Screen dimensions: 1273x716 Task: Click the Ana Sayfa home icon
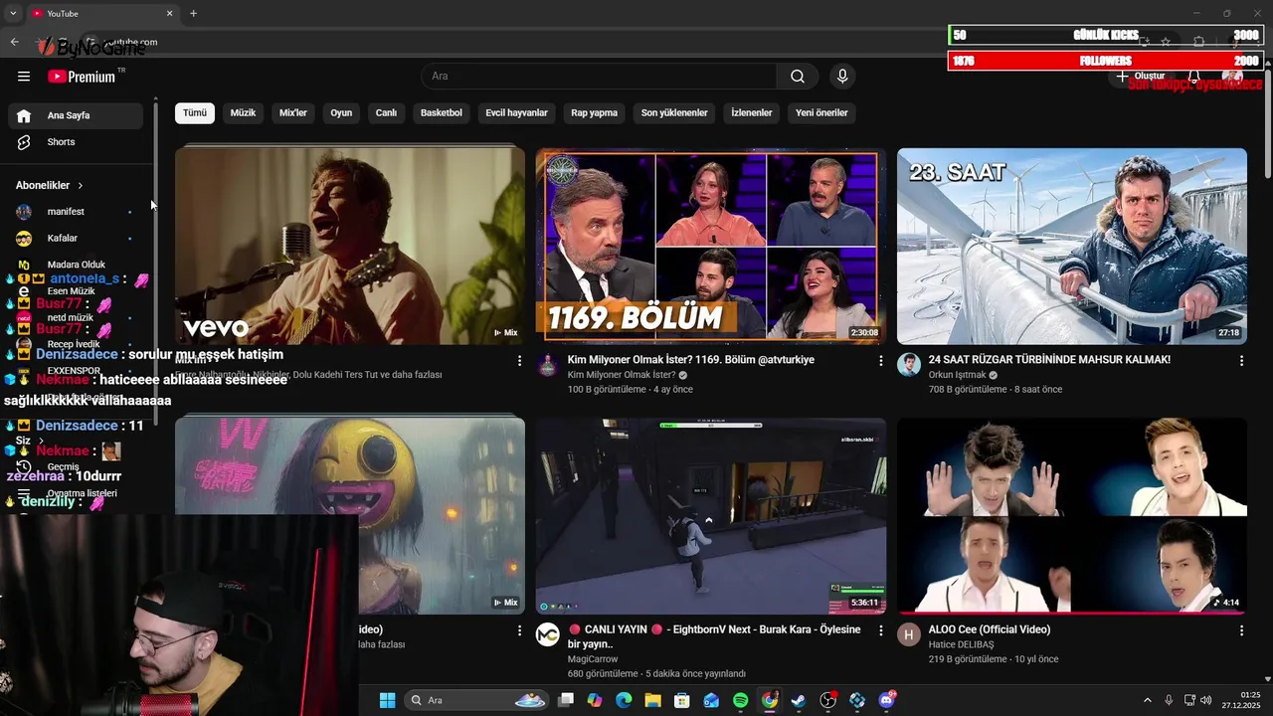pyautogui.click(x=24, y=115)
